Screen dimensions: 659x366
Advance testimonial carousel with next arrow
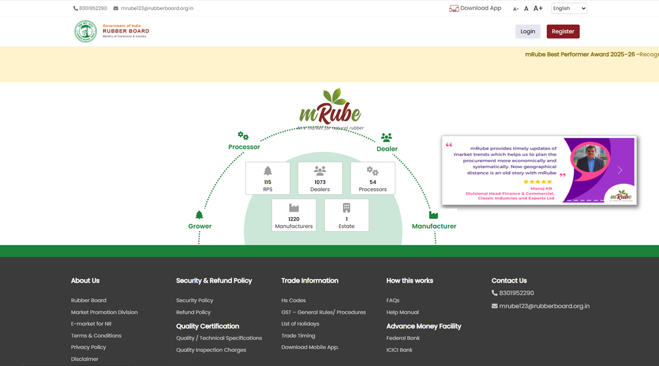click(620, 170)
